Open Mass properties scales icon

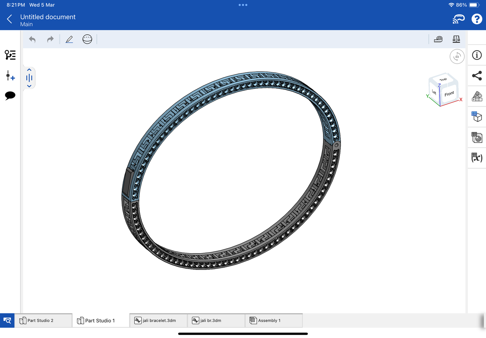tap(456, 39)
